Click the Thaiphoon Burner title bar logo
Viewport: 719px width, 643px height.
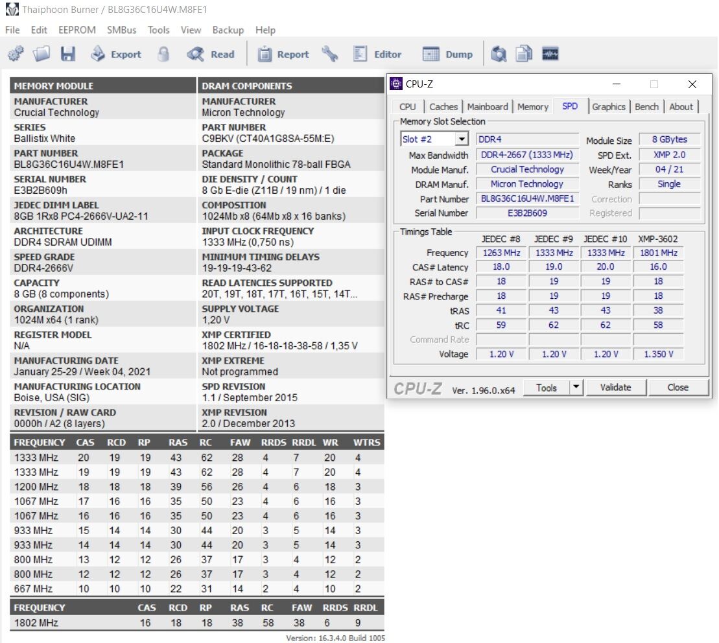(12, 9)
